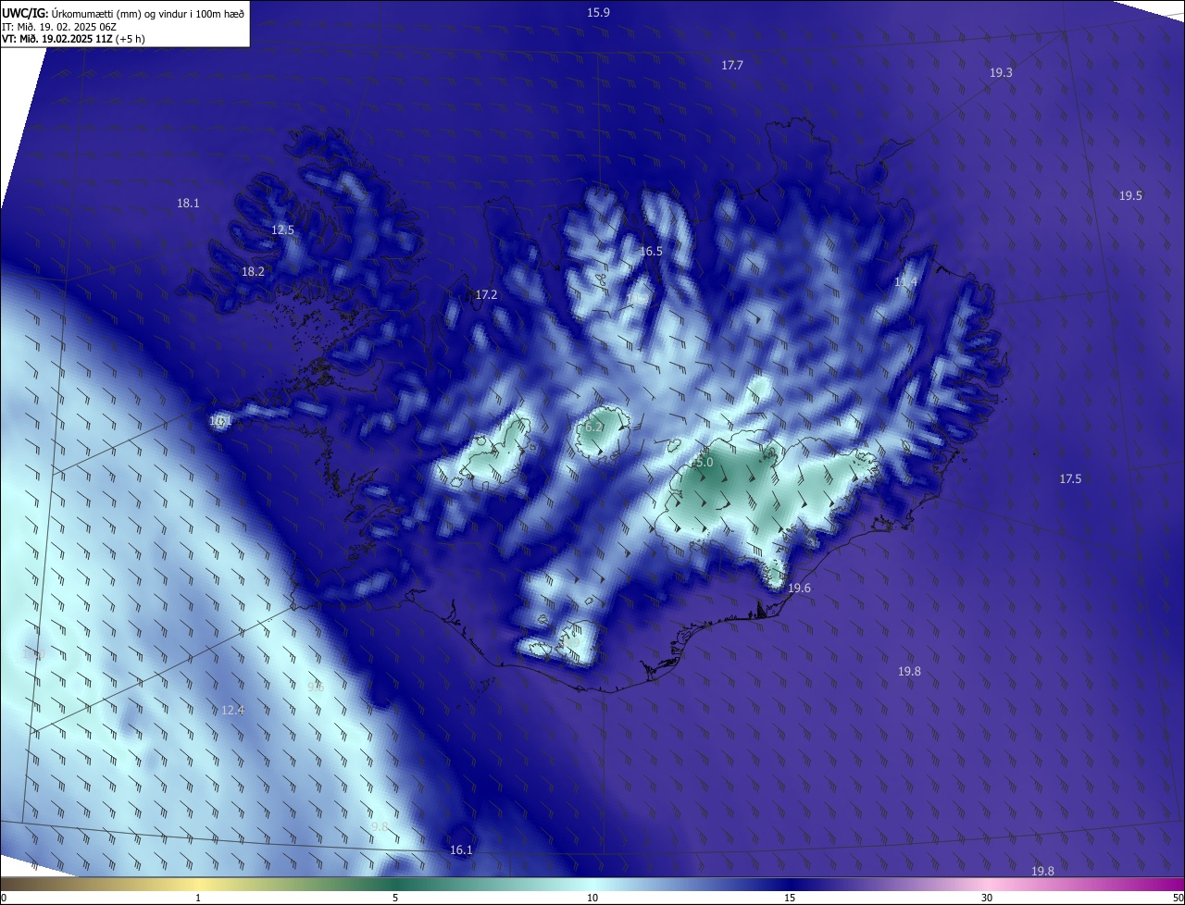This screenshot has width=1185, height=905.
Task: Click the 12.5 value in the Westfjords
Action: click(282, 229)
